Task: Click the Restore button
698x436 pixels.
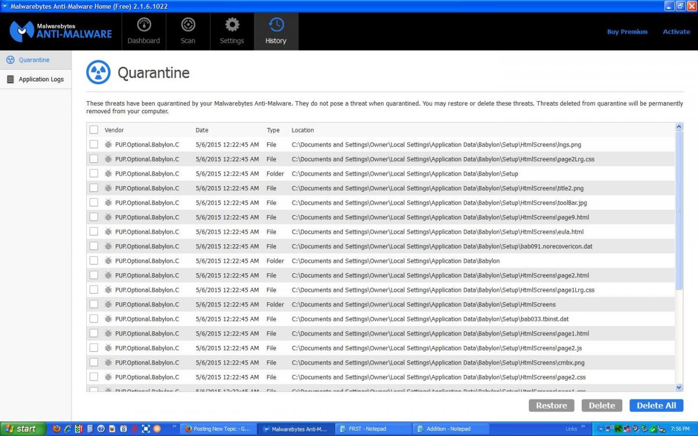Action: pos(551,405)
